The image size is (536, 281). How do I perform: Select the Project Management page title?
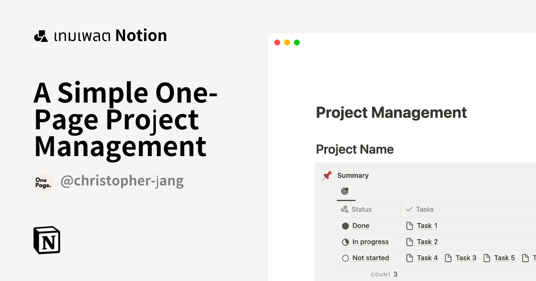(391, 112)
